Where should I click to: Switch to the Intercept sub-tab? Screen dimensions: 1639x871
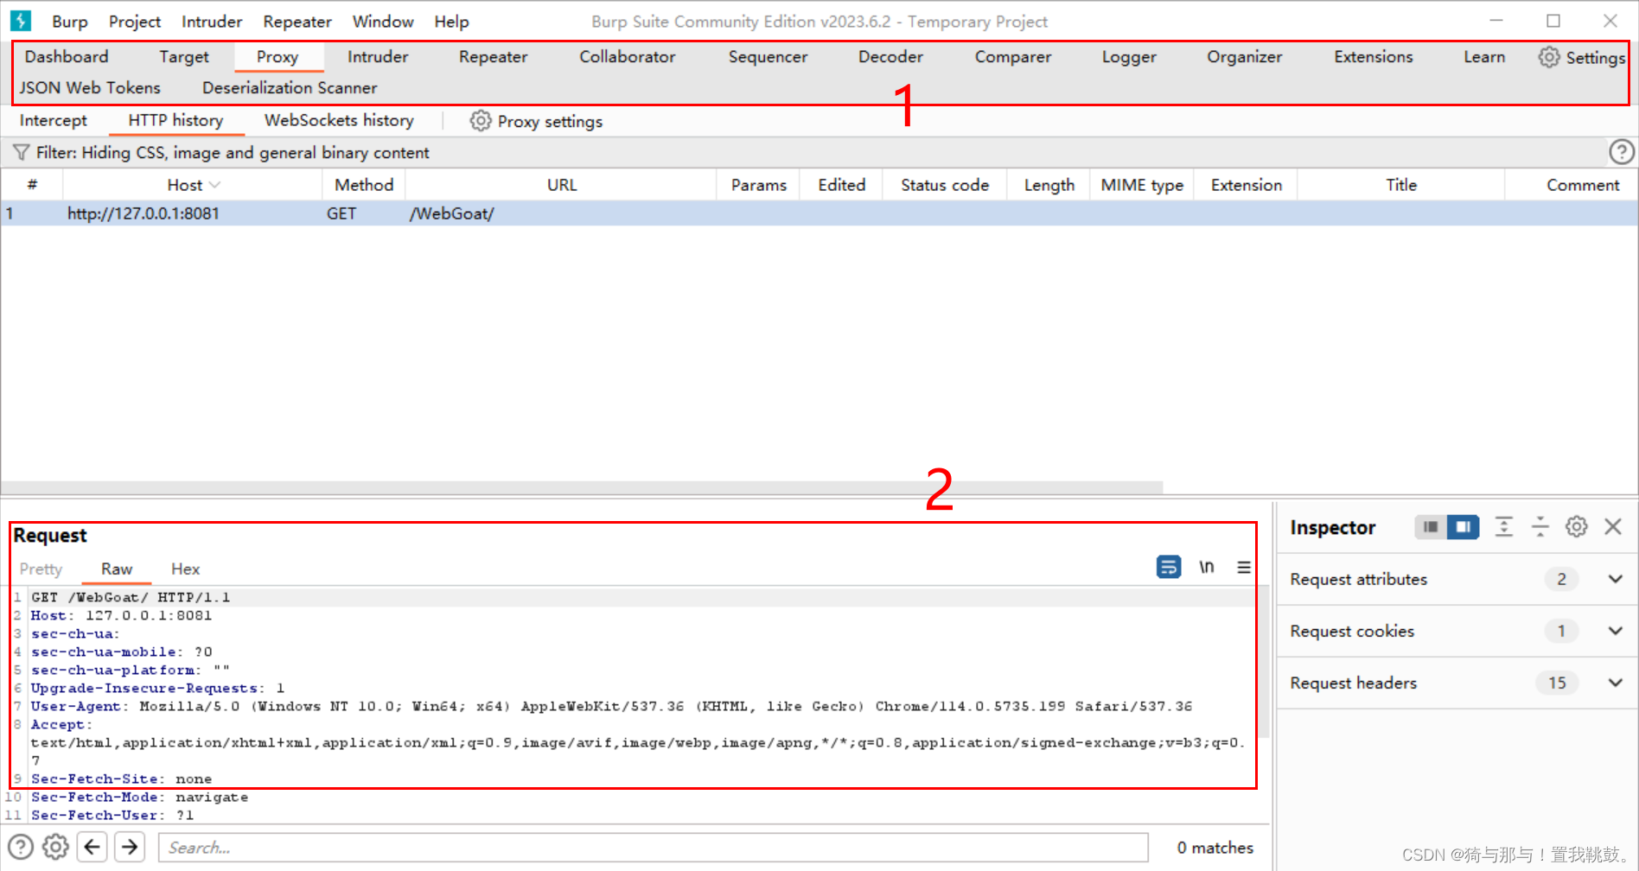pyautogui.click(x=54, y=121)
